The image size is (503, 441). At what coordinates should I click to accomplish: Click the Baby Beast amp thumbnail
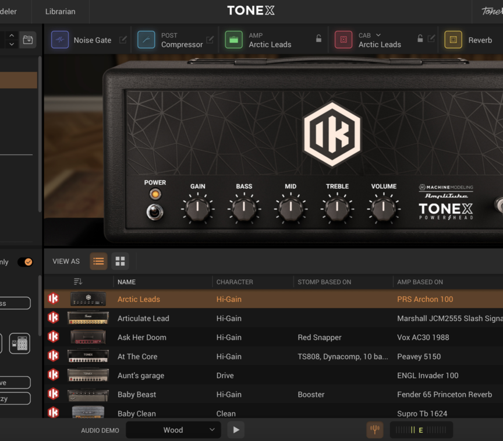coord(88,394)
